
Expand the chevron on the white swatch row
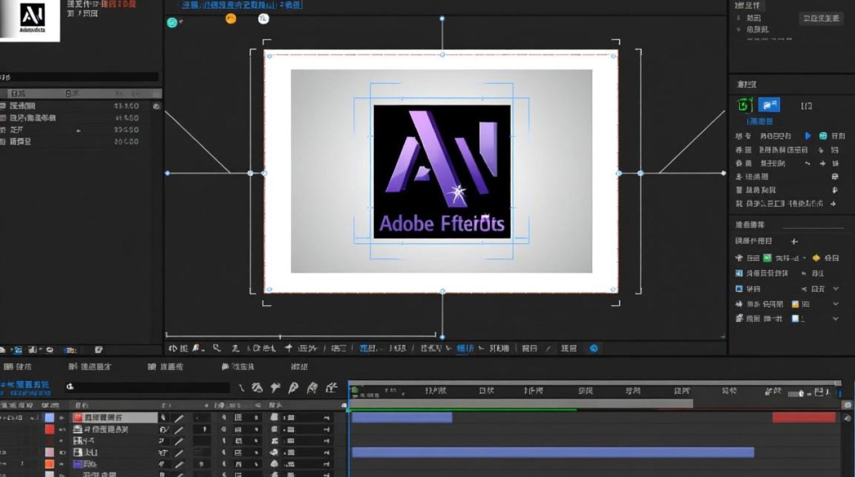[x=836, y=319]
